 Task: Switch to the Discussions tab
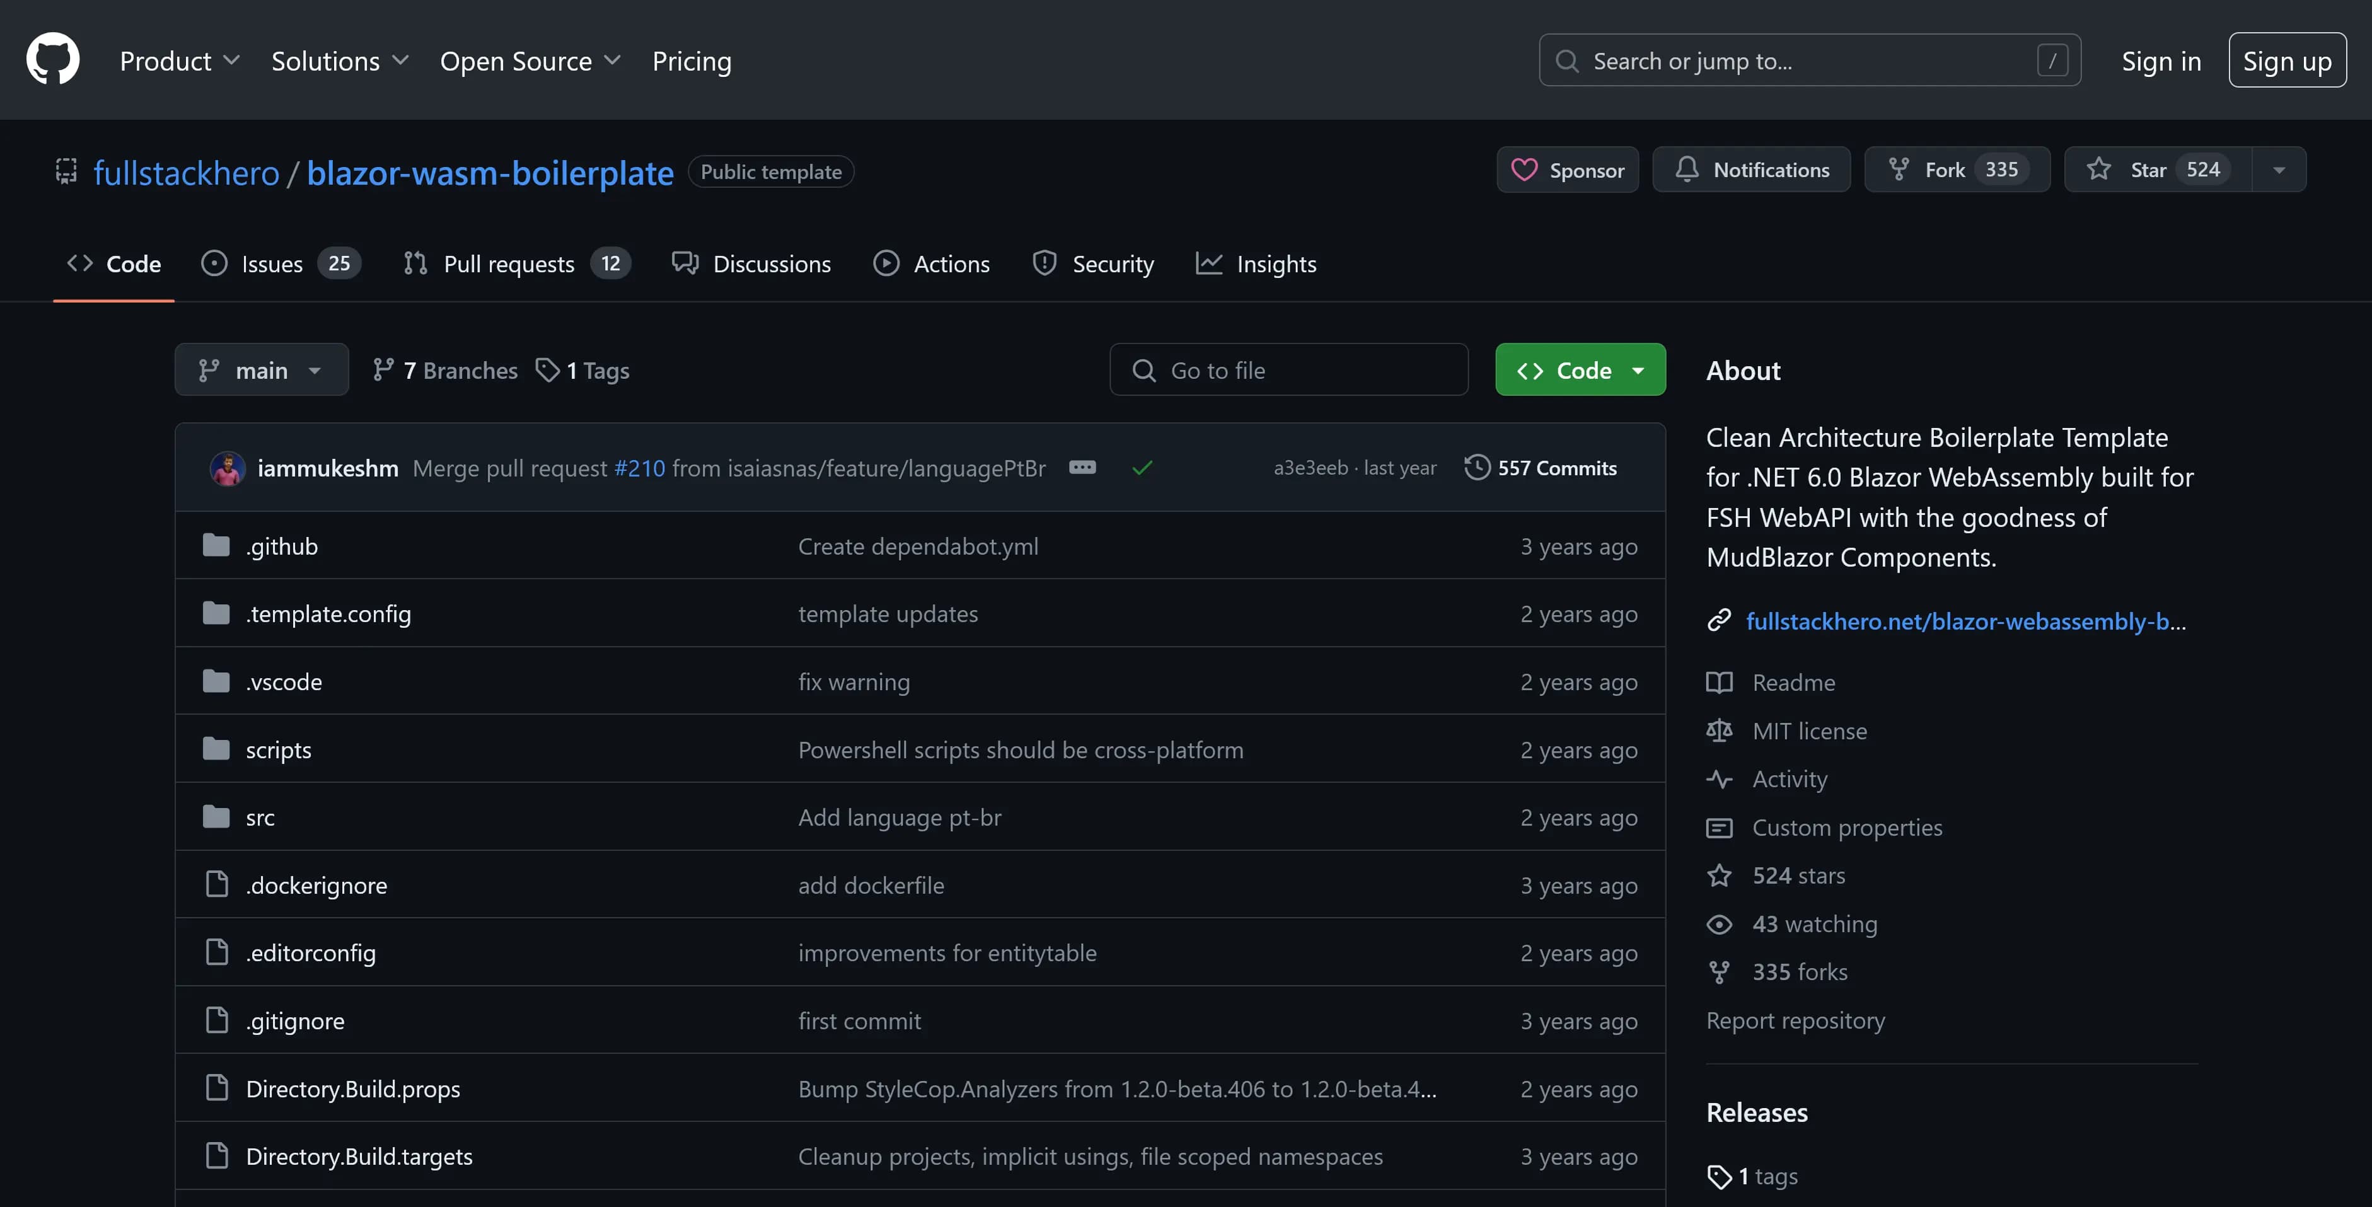pos(751,264)
